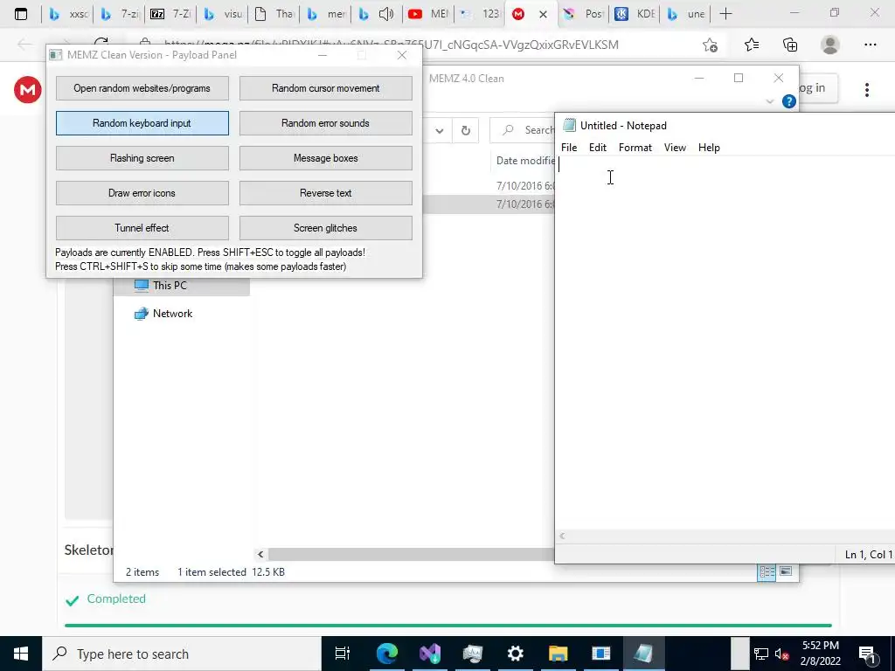Screen dimensions: 895x671
Task: Open Edge collections icon
Action: pyautogui.click(x=790, y=45)
